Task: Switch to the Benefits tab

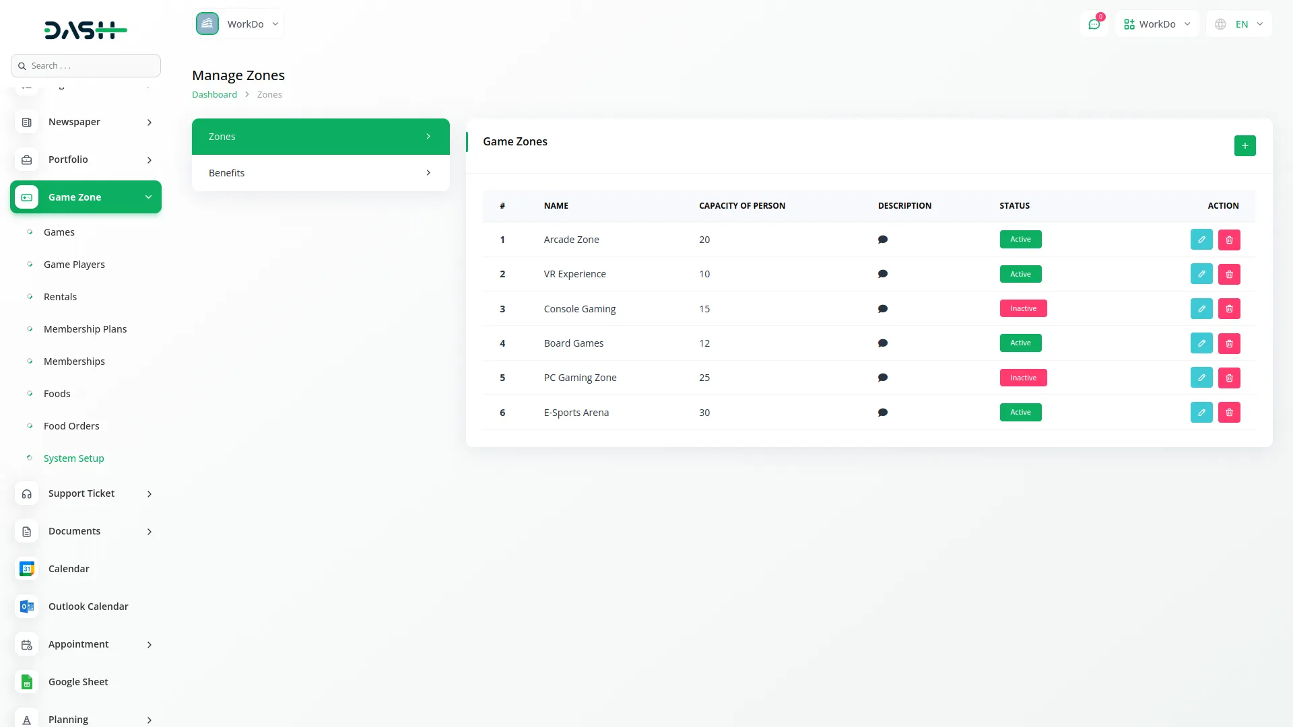Action: [321, 173]
